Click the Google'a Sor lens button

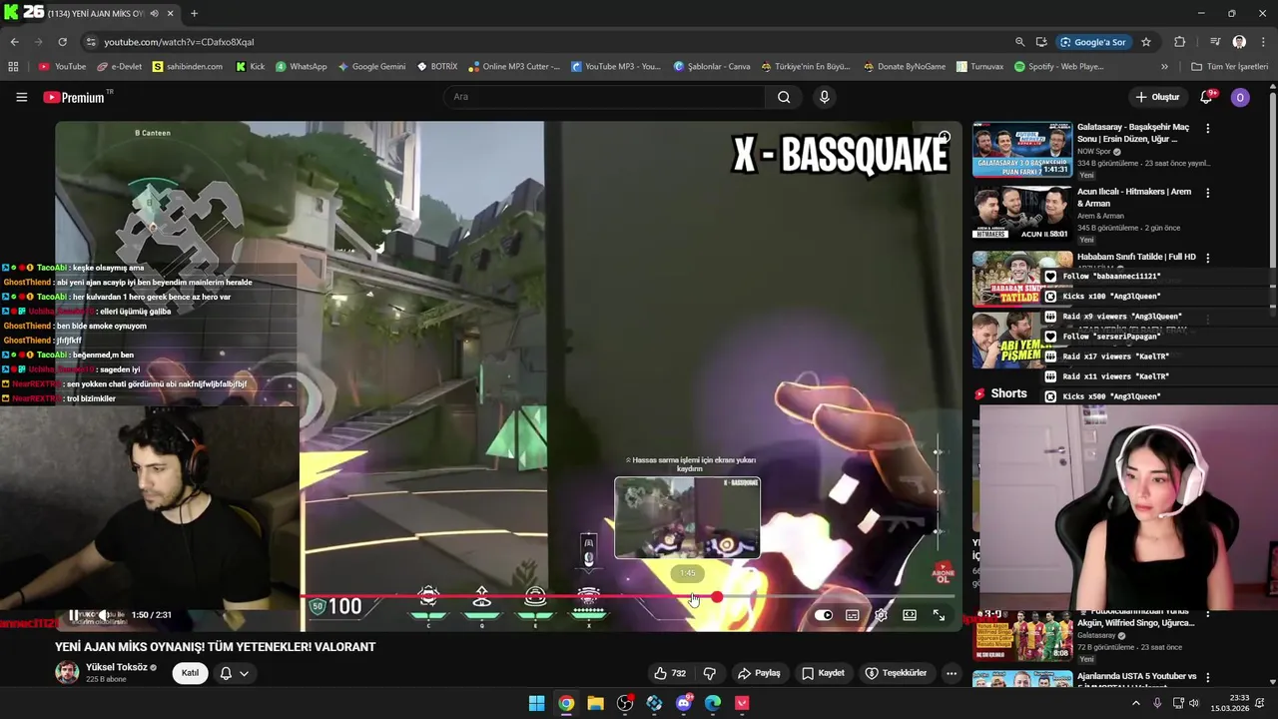click(x=1092, y=42)
